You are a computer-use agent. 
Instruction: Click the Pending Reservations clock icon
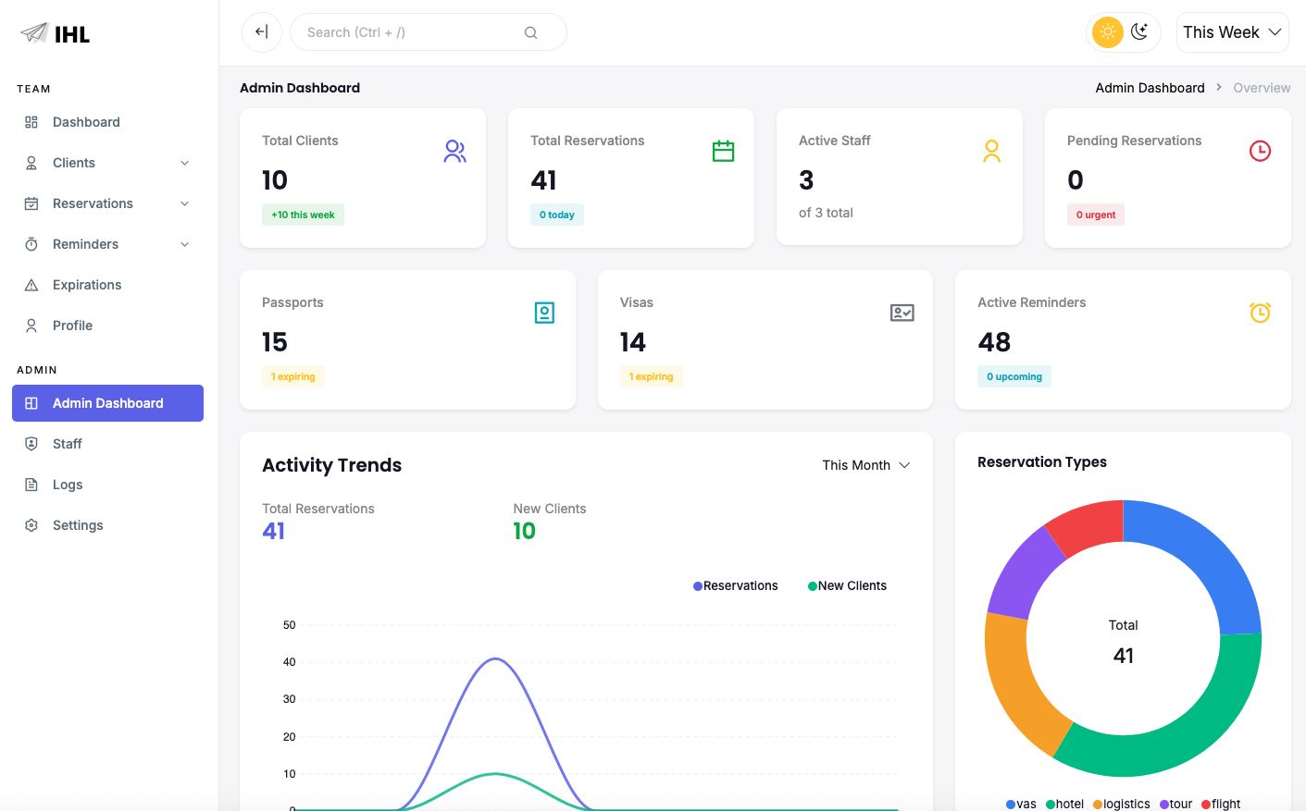point(1260,151)
